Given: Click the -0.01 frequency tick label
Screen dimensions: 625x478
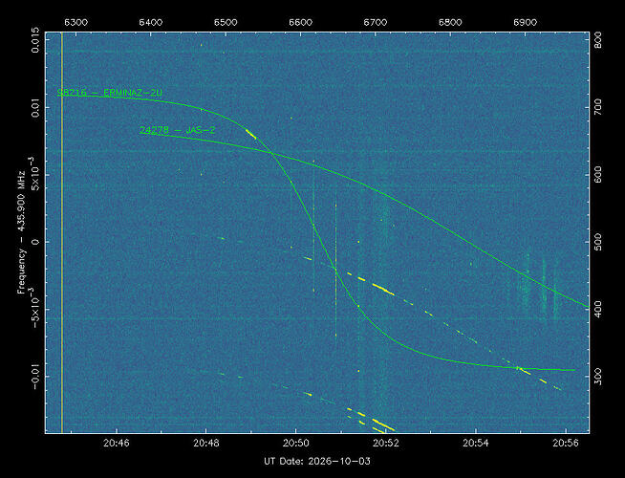Looking at the screenshot, I should pos(35,376).
